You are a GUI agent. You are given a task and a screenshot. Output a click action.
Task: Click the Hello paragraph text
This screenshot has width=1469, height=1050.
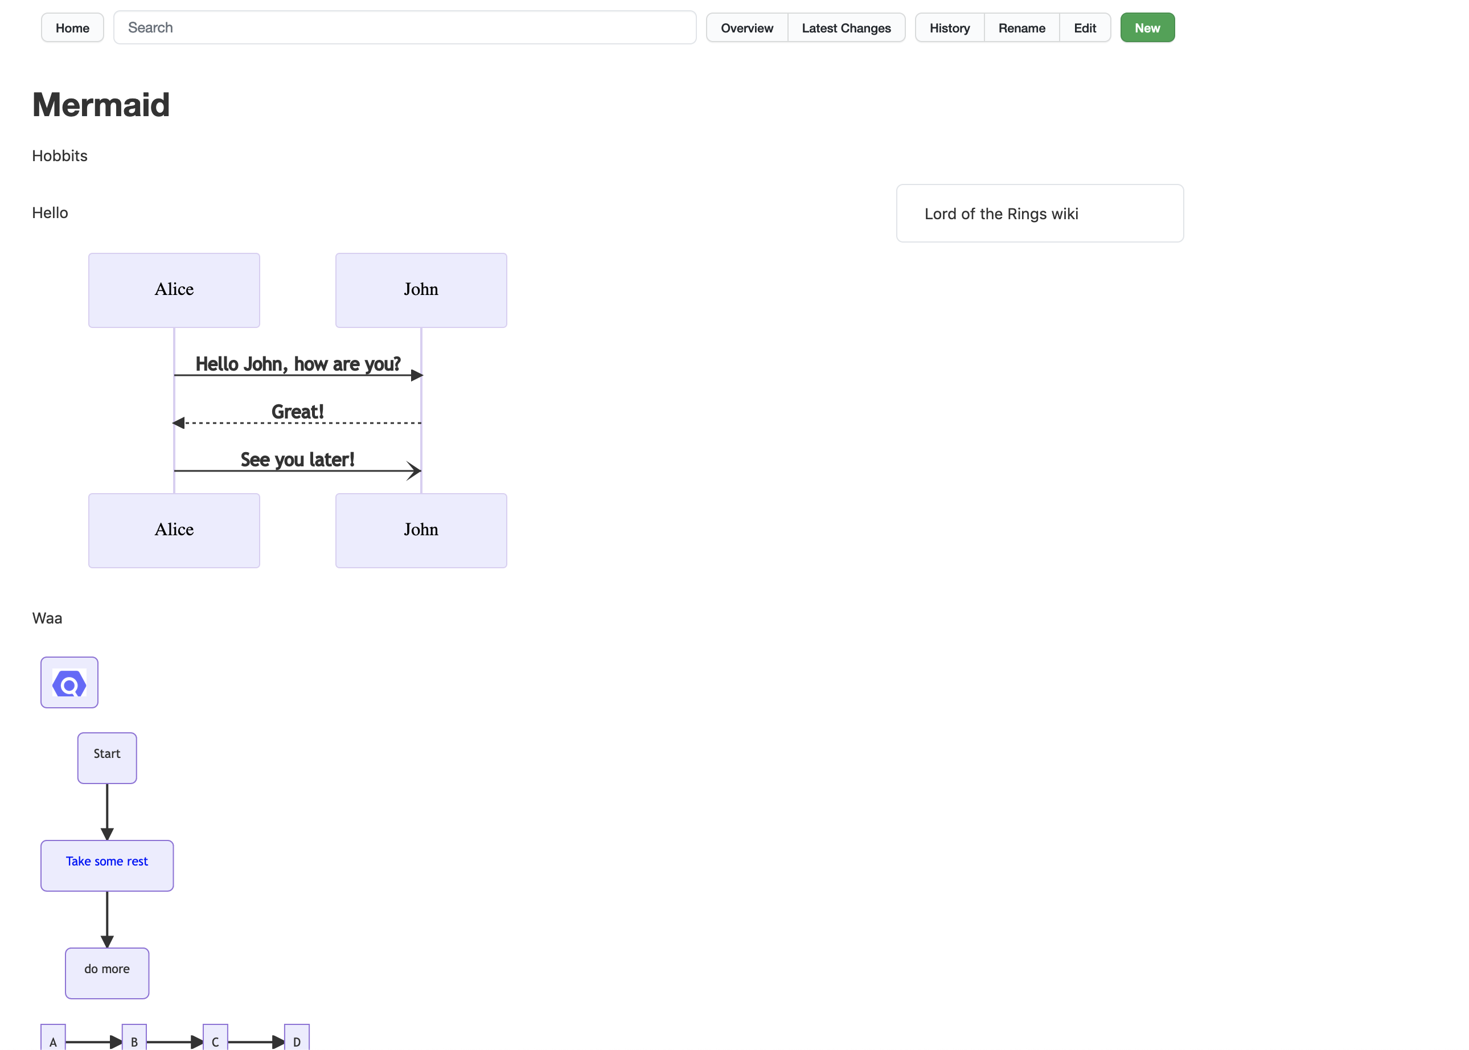click(x=50, y=213)
